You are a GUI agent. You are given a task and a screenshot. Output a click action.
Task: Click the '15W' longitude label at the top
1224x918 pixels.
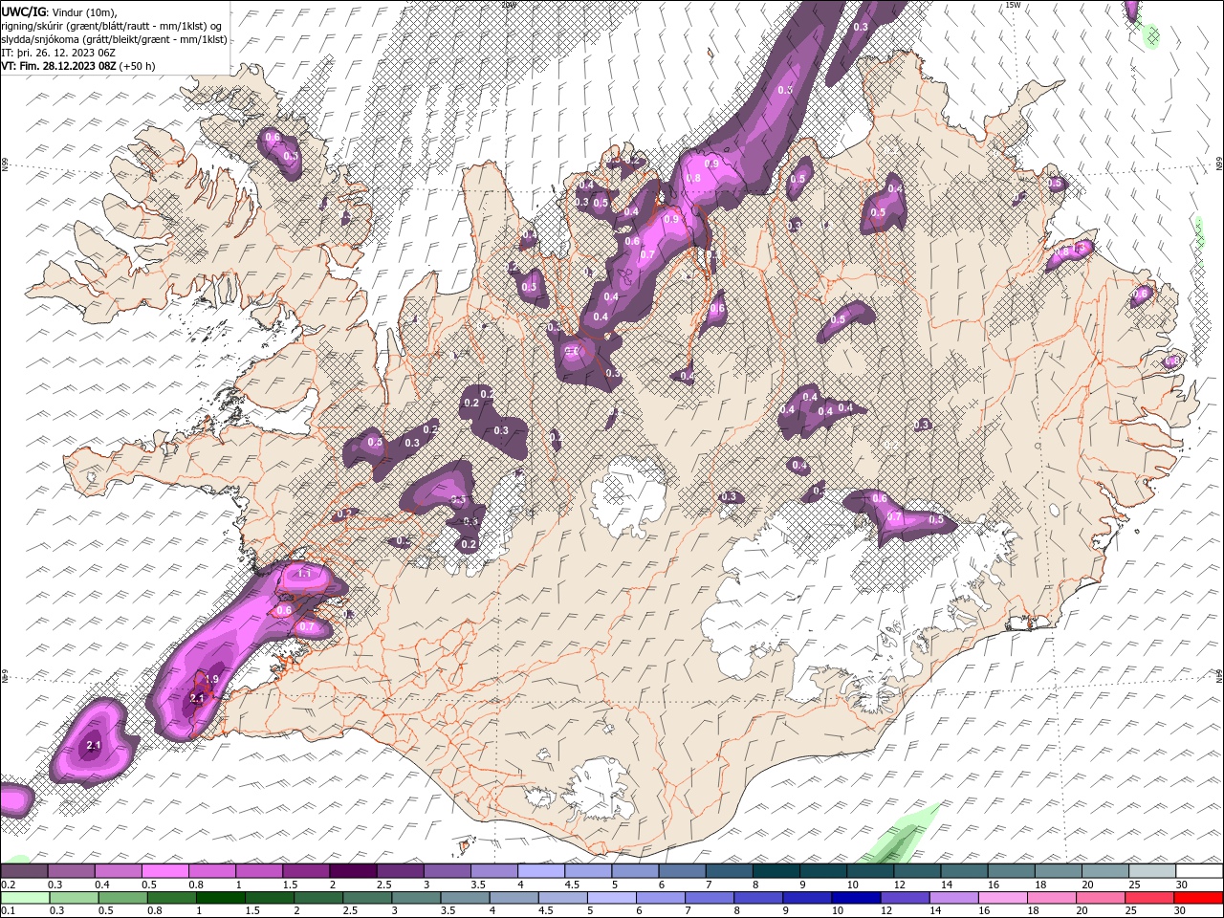coord(1013,5)
